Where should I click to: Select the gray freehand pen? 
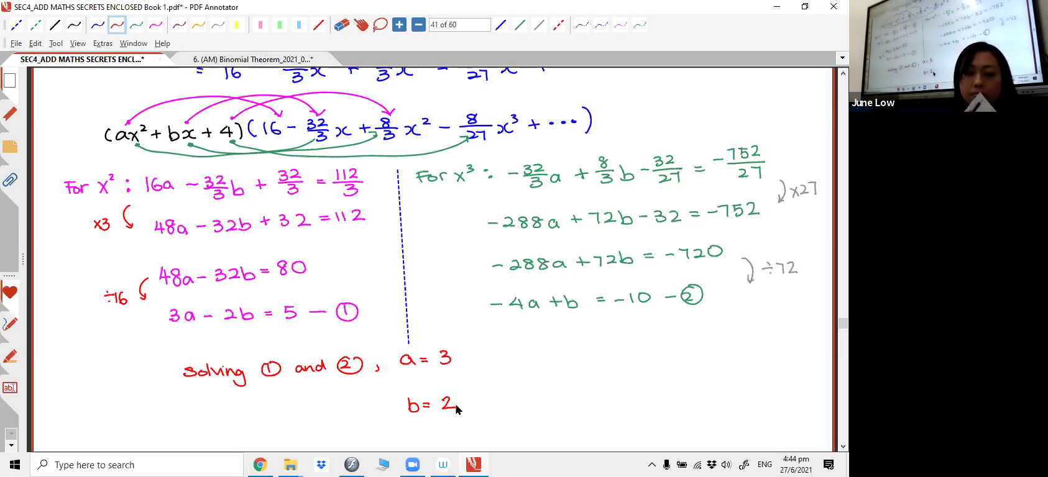tap(218, 25)
